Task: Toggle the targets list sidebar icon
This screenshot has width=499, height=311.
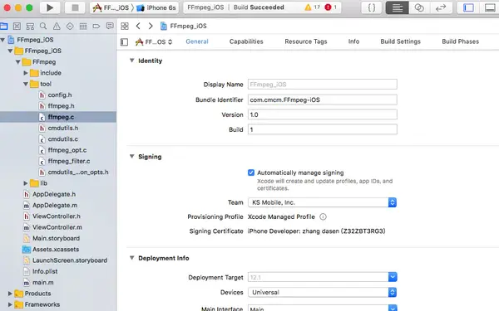Action: point(125,42)
